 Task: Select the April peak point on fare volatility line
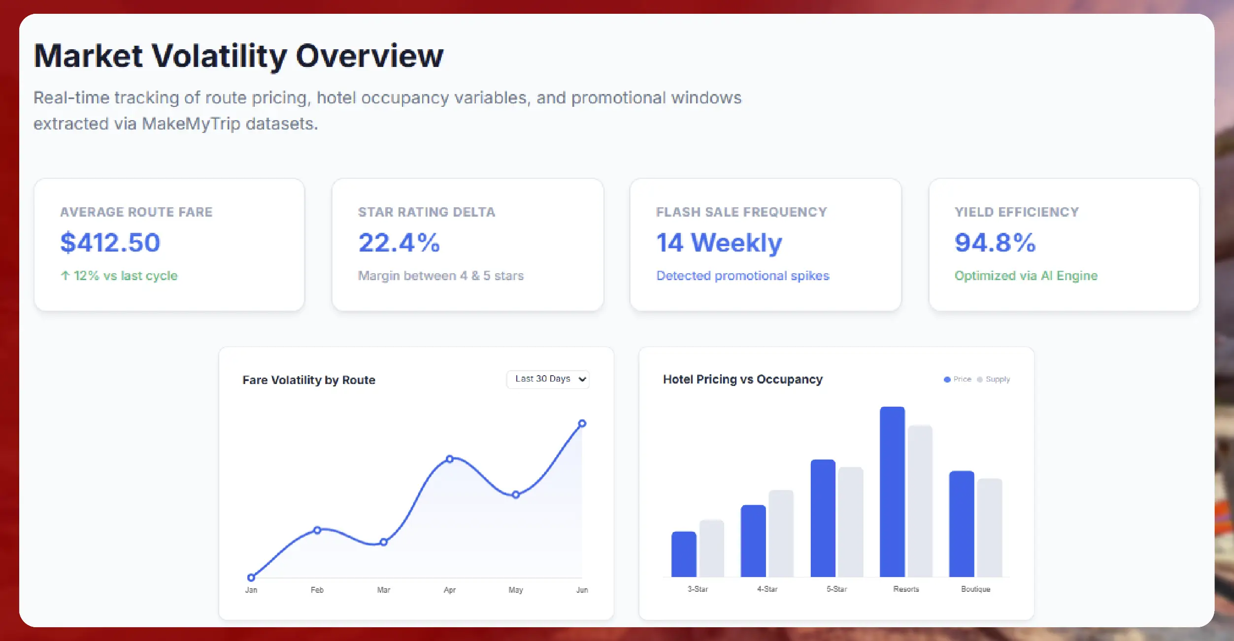[450, 458]
